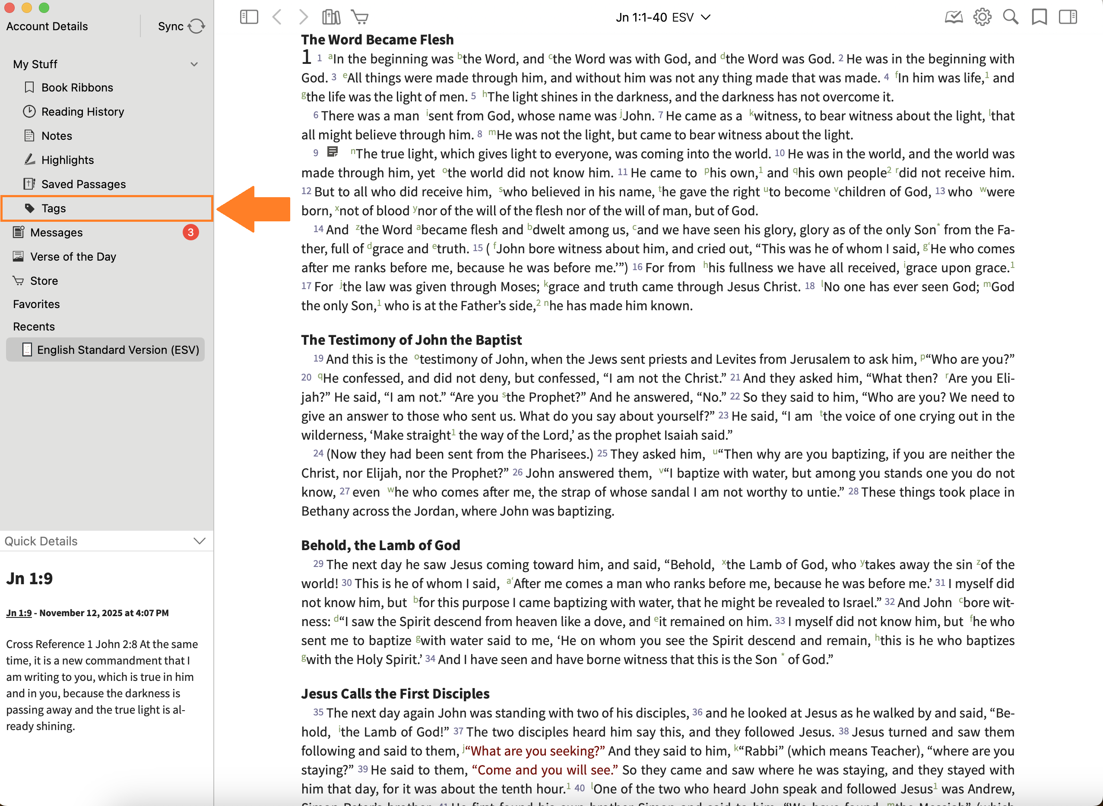Toggle the left sidebar panel icon
This screenshot has width=1103, height=806.
[249, 18]
